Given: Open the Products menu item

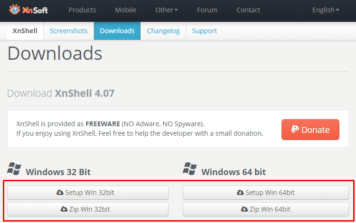Looking at the screenshot, I should [x=82, y=10].
